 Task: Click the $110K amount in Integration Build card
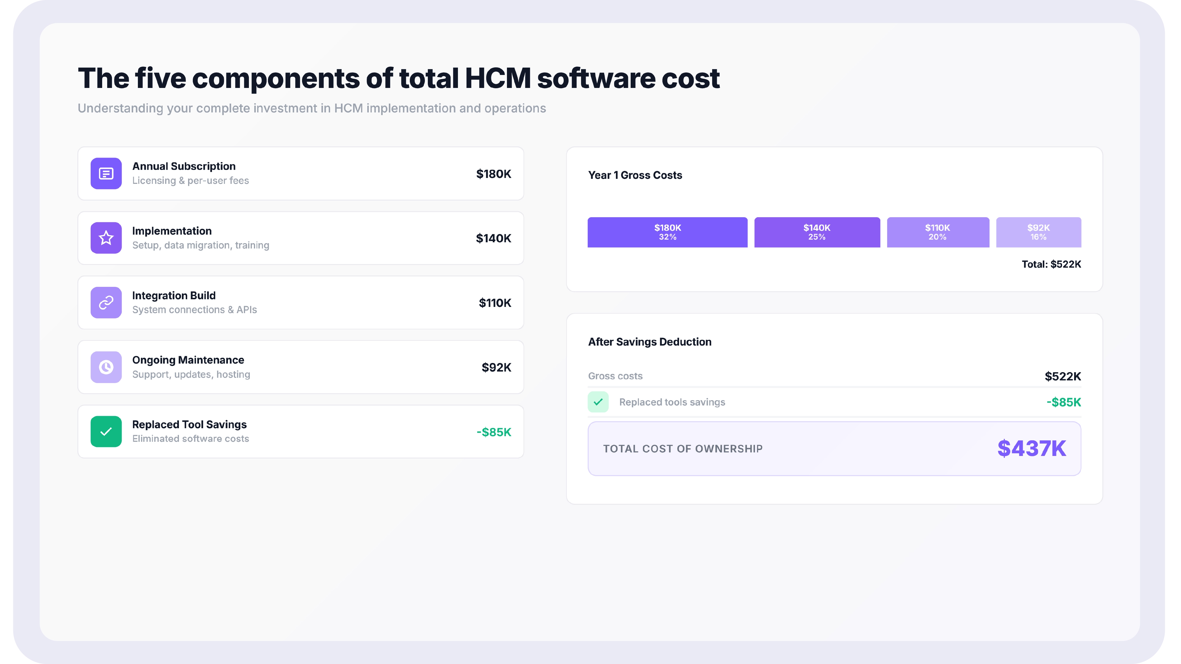point(495,303)
